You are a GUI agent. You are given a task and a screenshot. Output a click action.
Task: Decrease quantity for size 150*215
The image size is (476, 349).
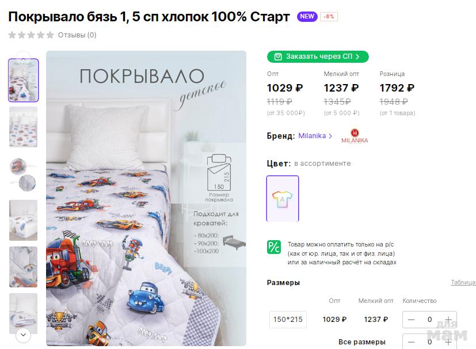point(411,320)
